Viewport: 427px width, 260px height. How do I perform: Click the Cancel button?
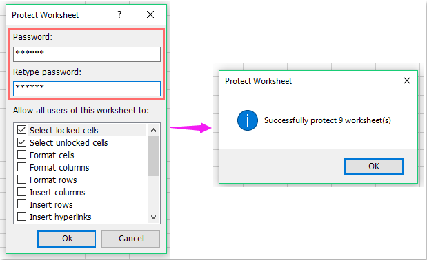pyautogui.click(x=130, y=239)
